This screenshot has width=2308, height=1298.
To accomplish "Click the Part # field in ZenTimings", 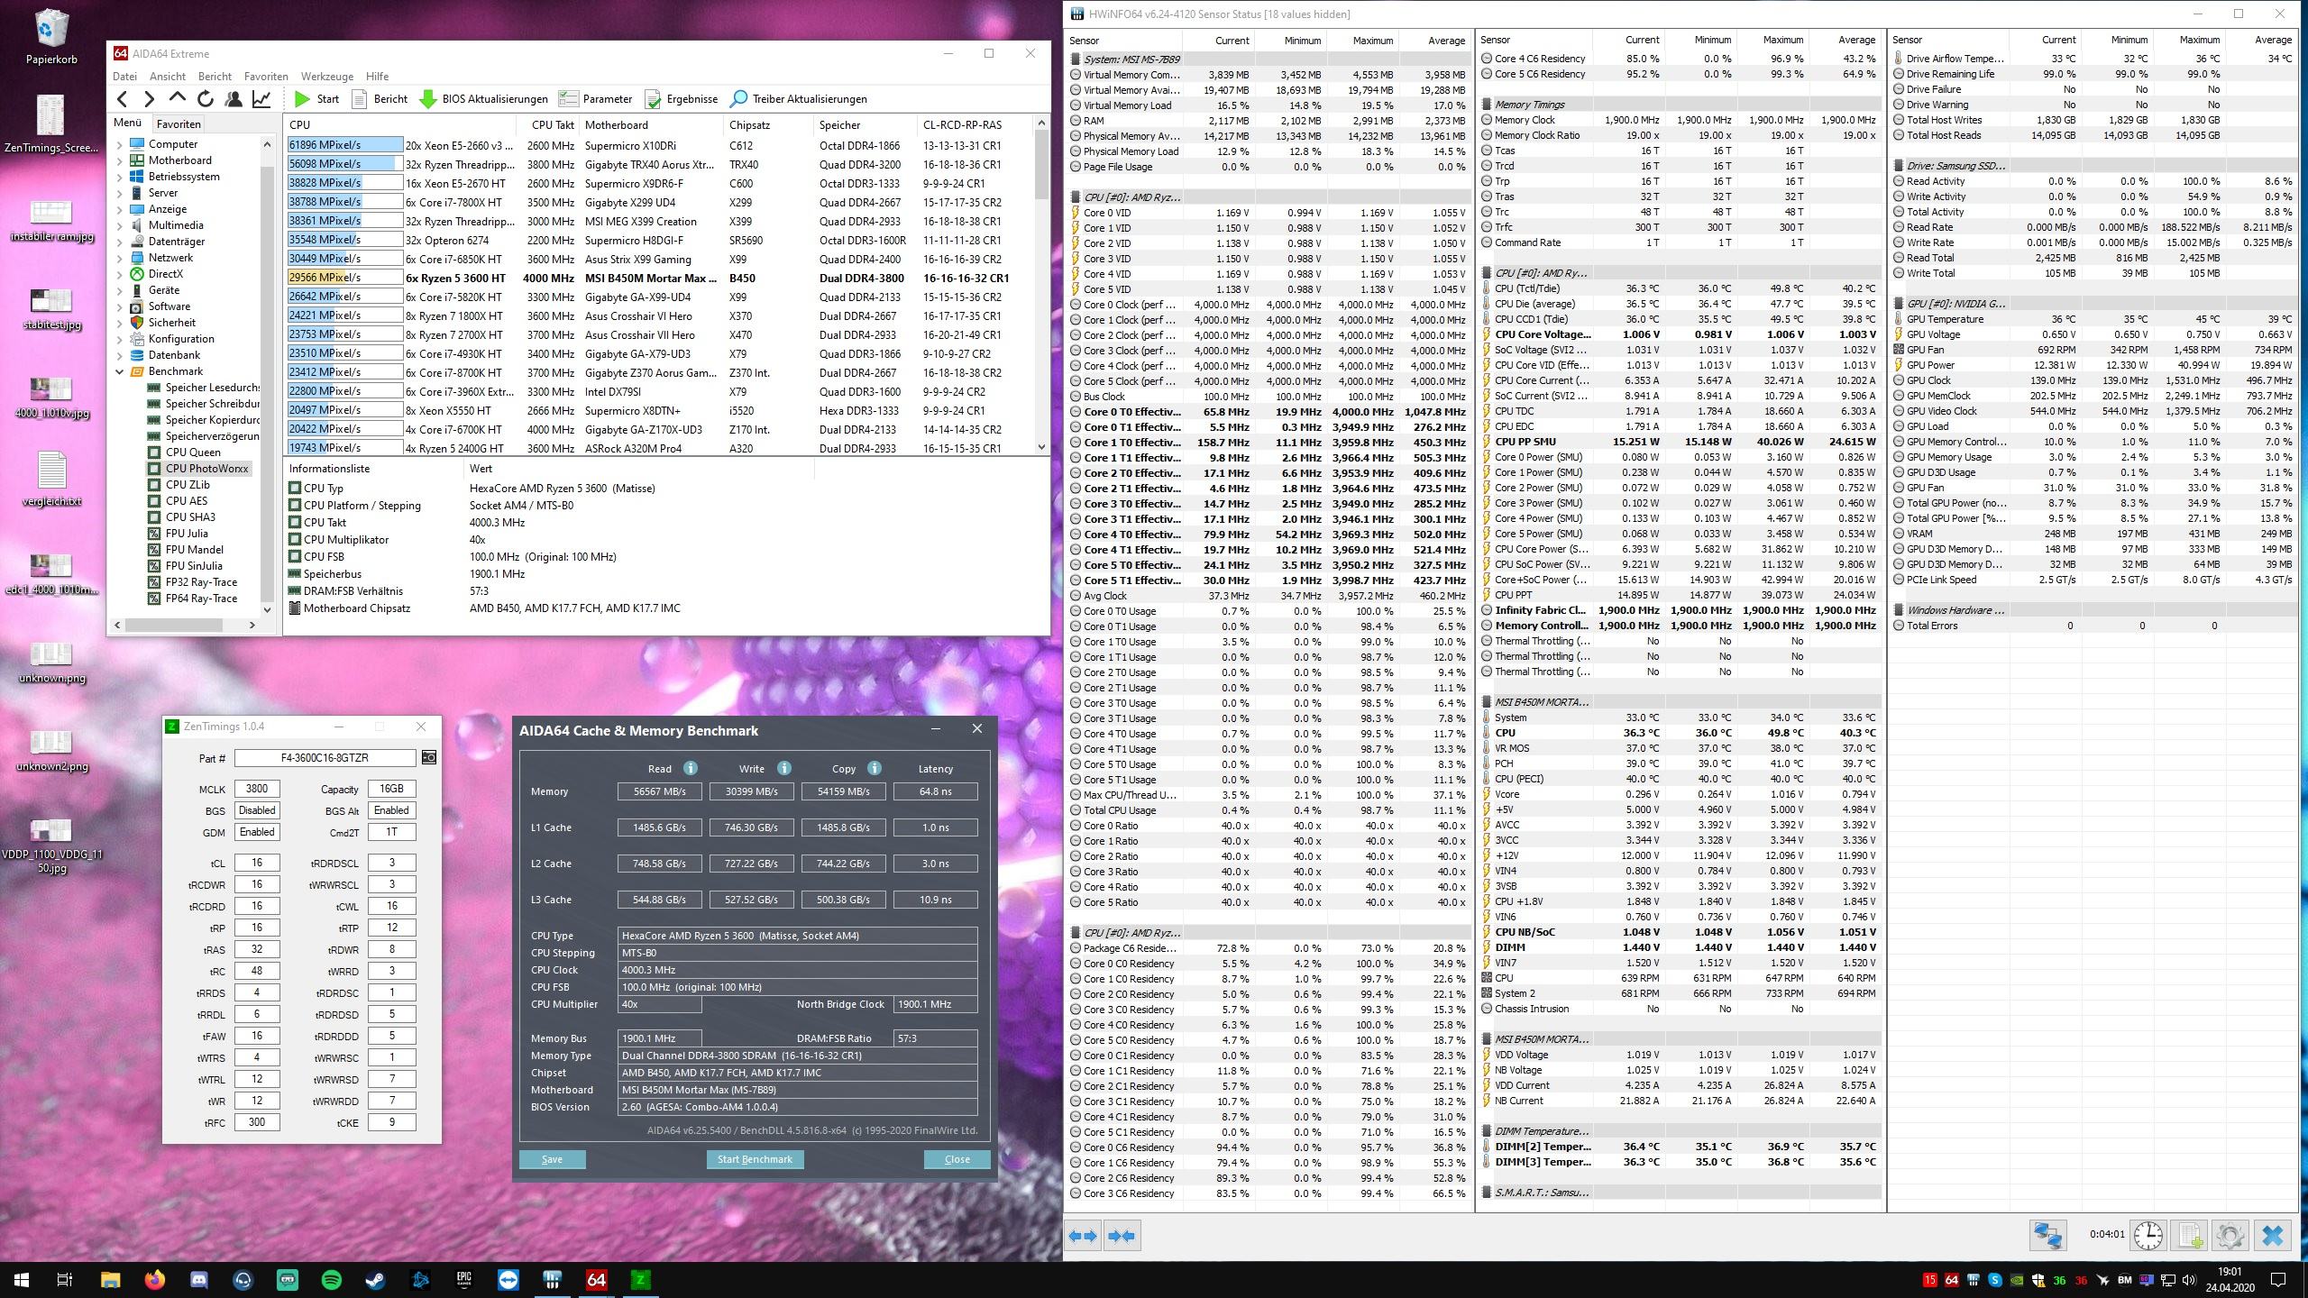I will (x=325, y=758).
